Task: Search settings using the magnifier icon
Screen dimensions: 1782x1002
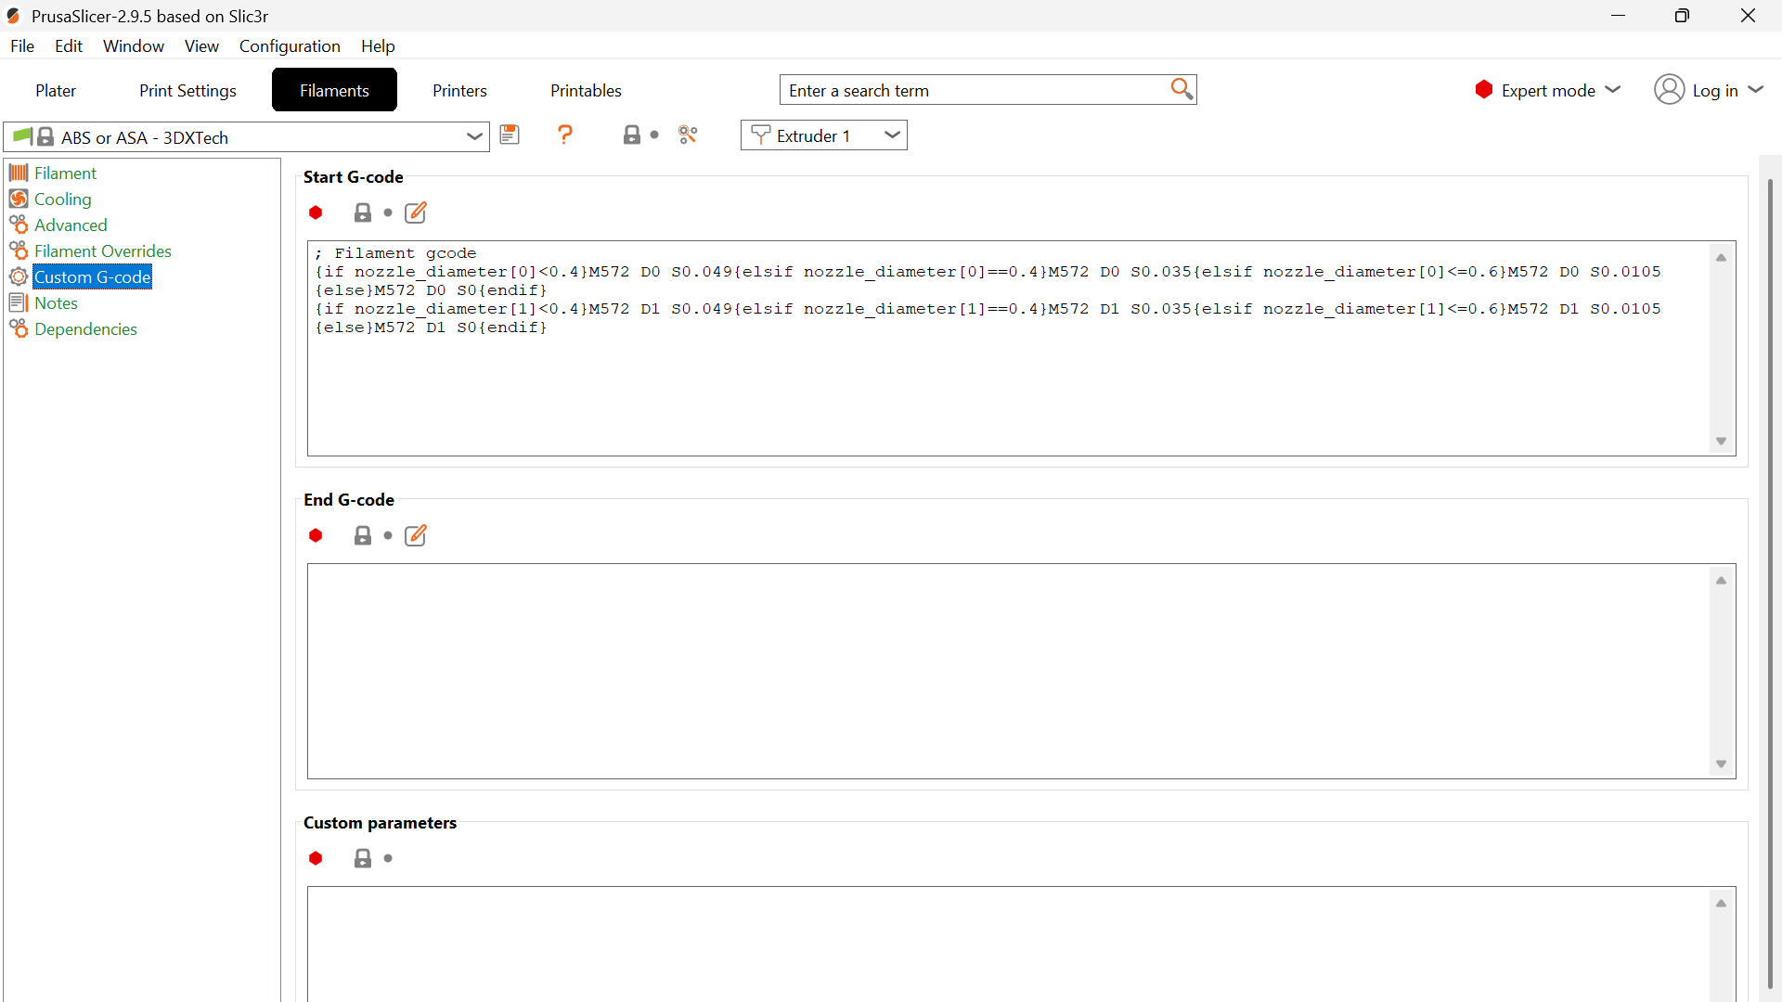Action: point(1182,89)
